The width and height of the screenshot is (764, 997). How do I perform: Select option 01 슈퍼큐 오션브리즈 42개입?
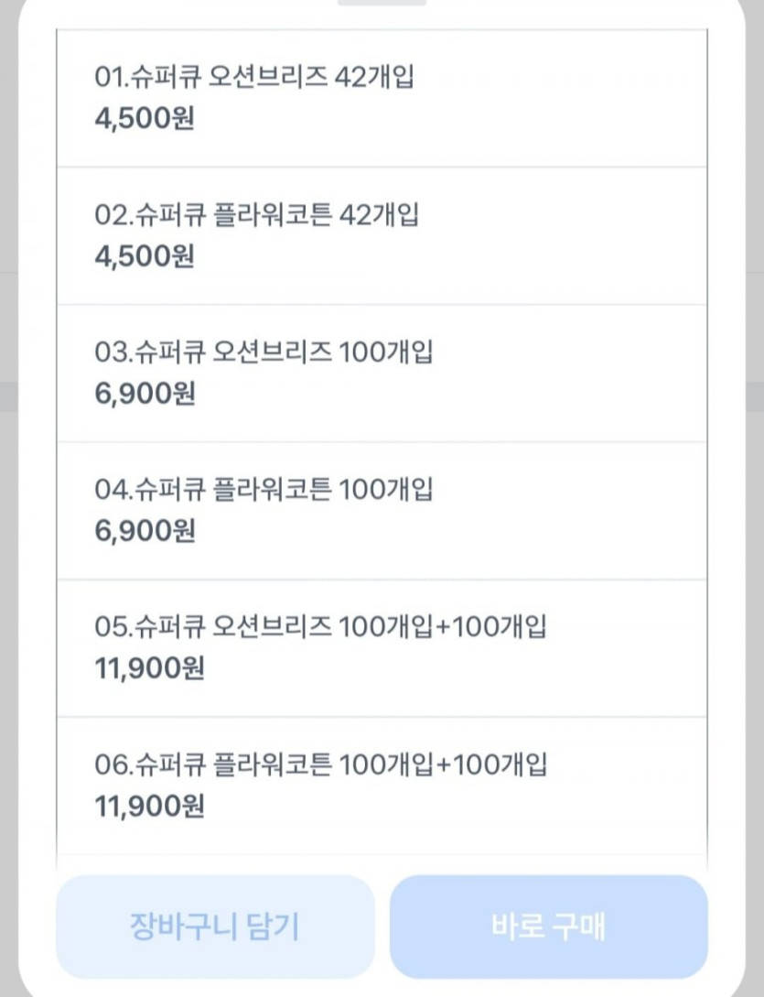click(254, 78)
